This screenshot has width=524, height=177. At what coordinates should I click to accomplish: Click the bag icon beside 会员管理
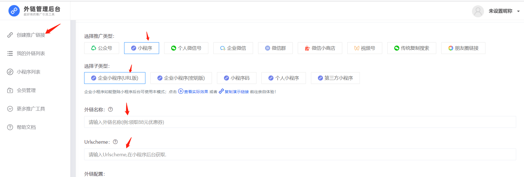pyautogui.click(x=10, y=90)
